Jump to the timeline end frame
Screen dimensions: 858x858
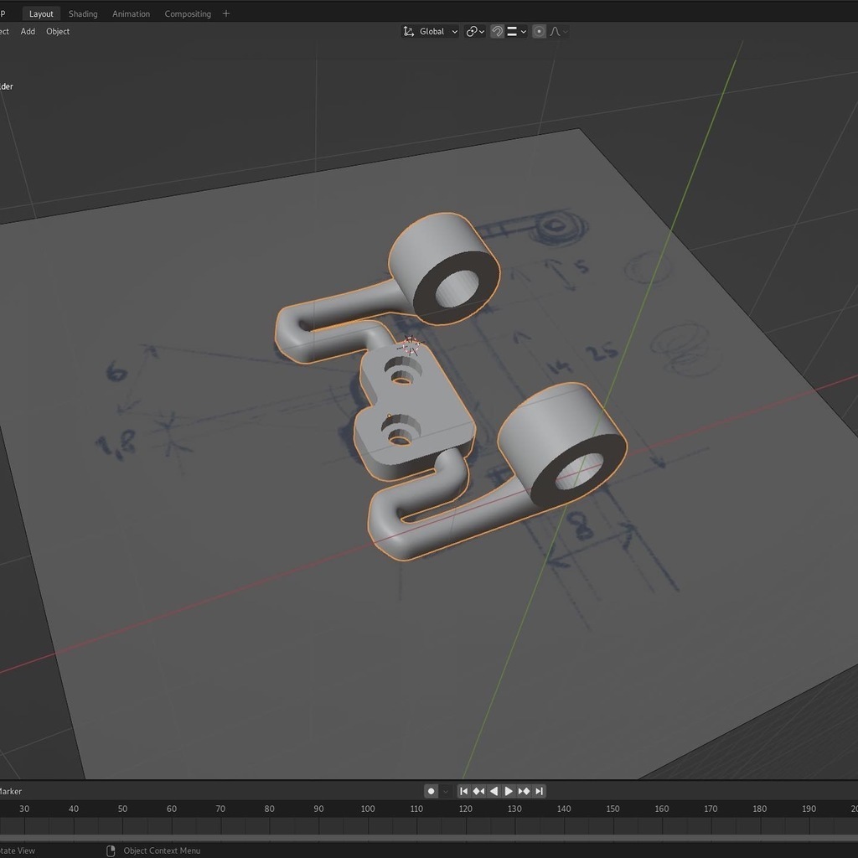point(539,791)
